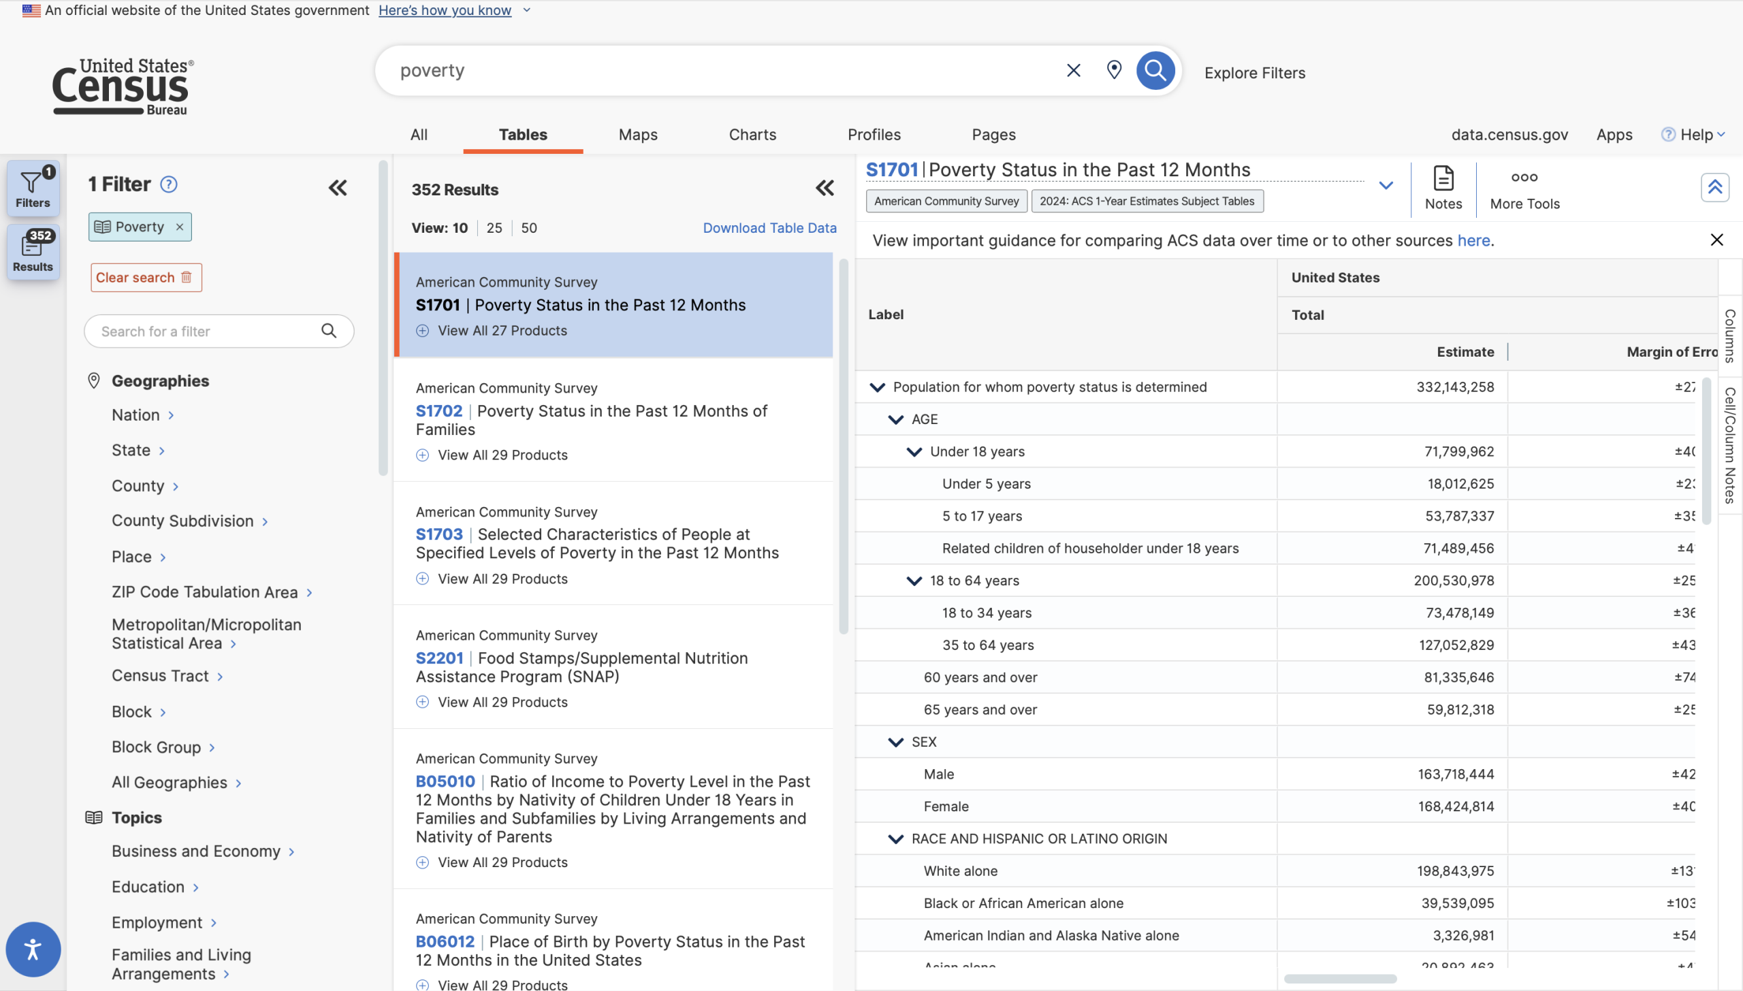Collapse the AGE row group
This screenshot has width=1743, height=991.
[895, 419]
